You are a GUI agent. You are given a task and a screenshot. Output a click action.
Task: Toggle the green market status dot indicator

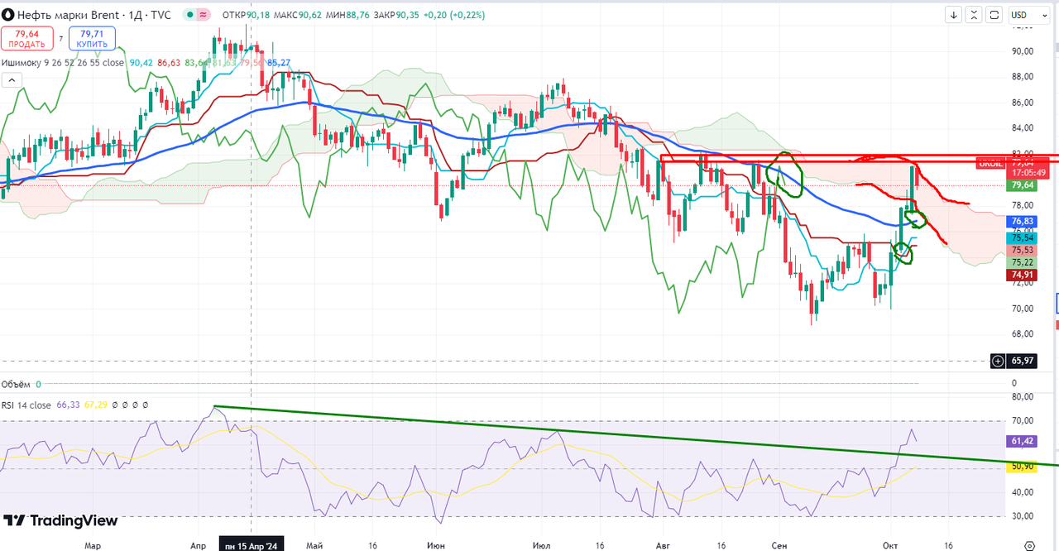(189, 15)
